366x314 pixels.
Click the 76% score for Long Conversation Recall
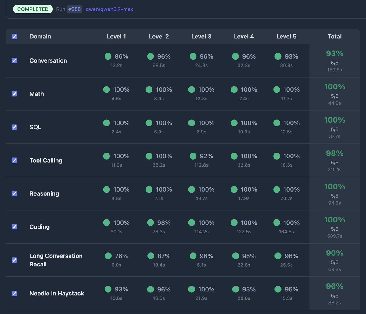(x=121, y=256)
